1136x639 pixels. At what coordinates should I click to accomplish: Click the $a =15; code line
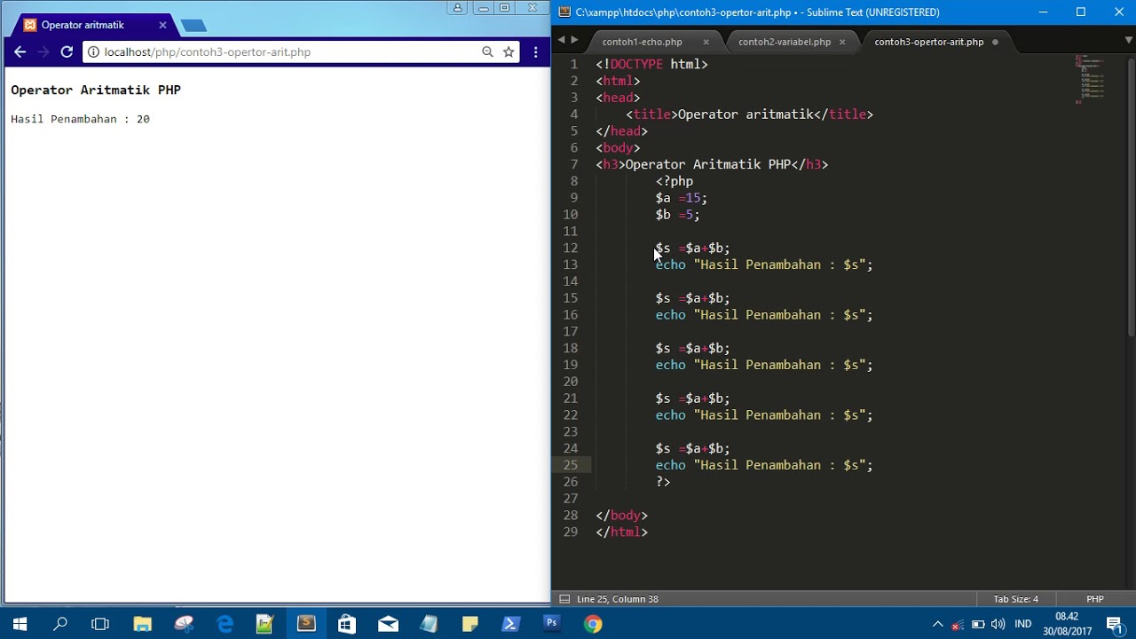point(681,198)
